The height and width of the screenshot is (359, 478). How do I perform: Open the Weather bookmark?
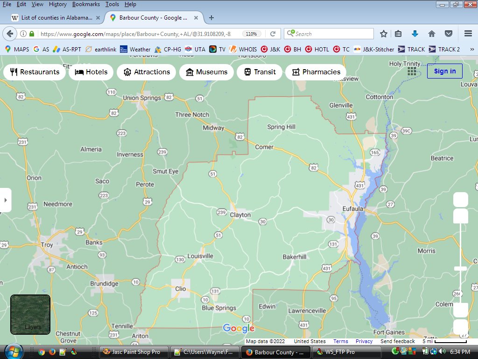click(x=135, y=49)
